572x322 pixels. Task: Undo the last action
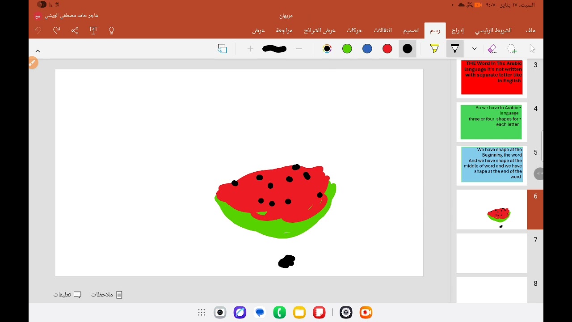point(38,30)
